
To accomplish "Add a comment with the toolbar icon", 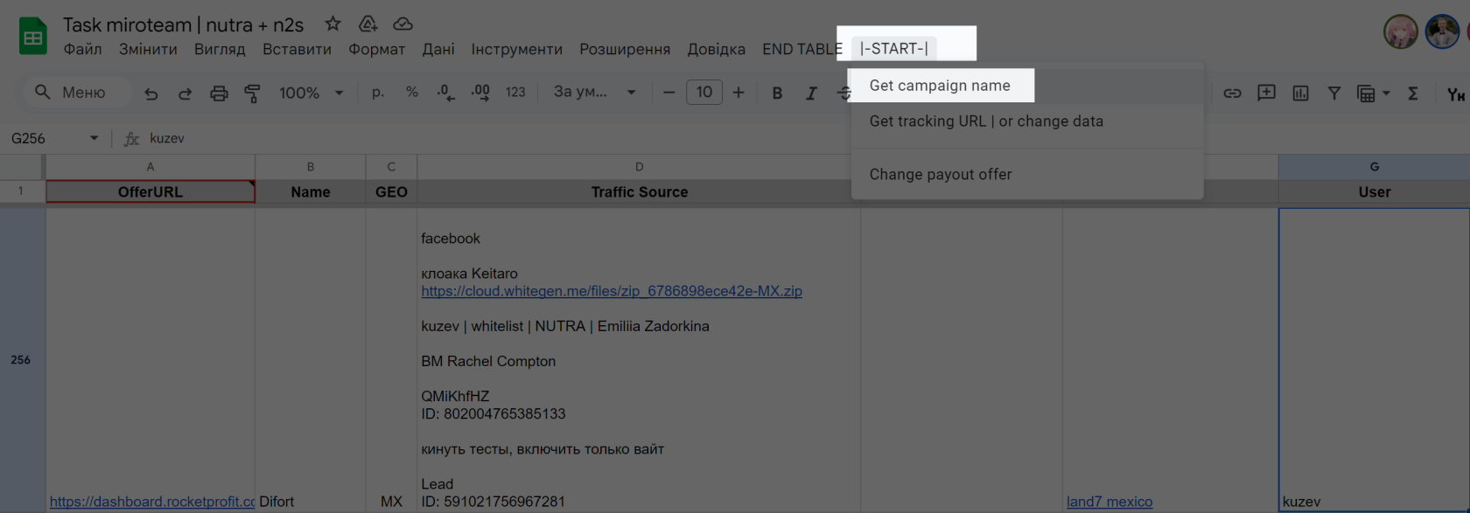I will [1266, 93].
